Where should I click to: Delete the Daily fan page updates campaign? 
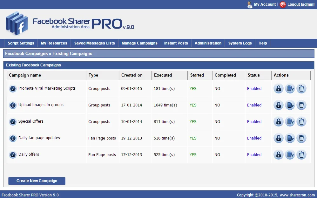(x=301, y=138)
